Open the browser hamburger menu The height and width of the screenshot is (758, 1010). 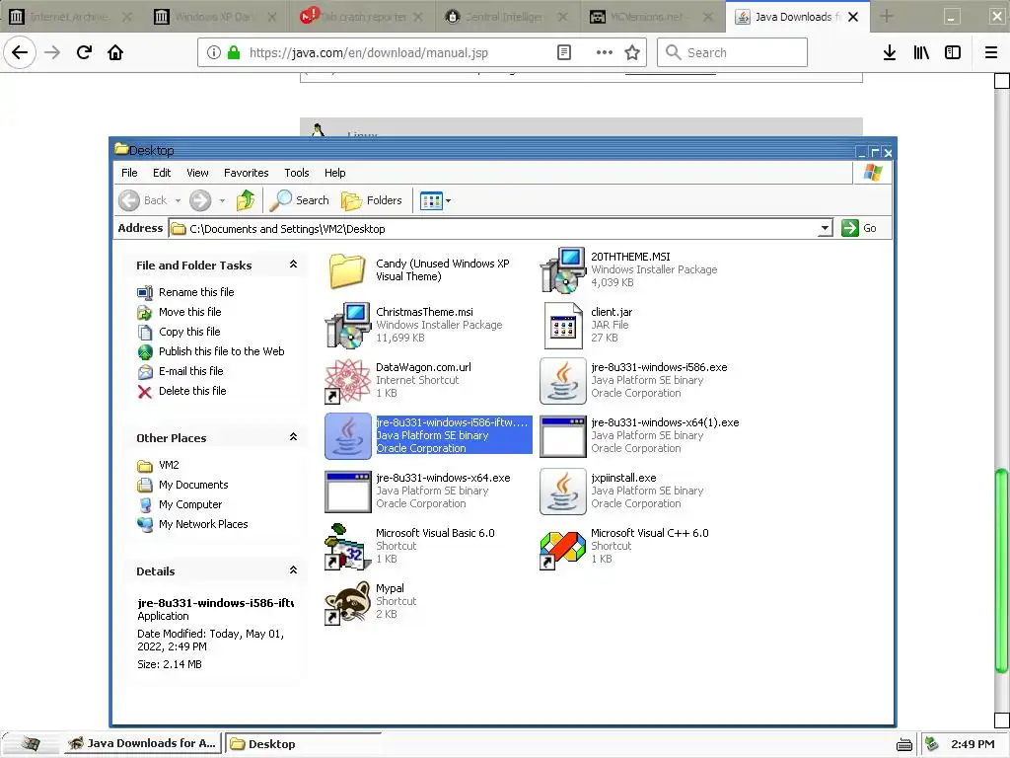(991, 53)
